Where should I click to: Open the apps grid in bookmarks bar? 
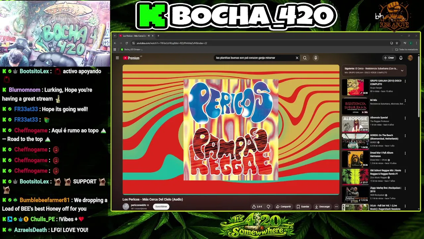pos(115,49)
